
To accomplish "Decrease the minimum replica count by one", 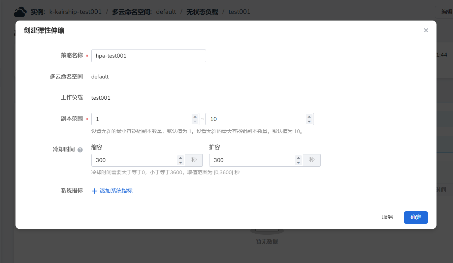I will click(195, 122).
